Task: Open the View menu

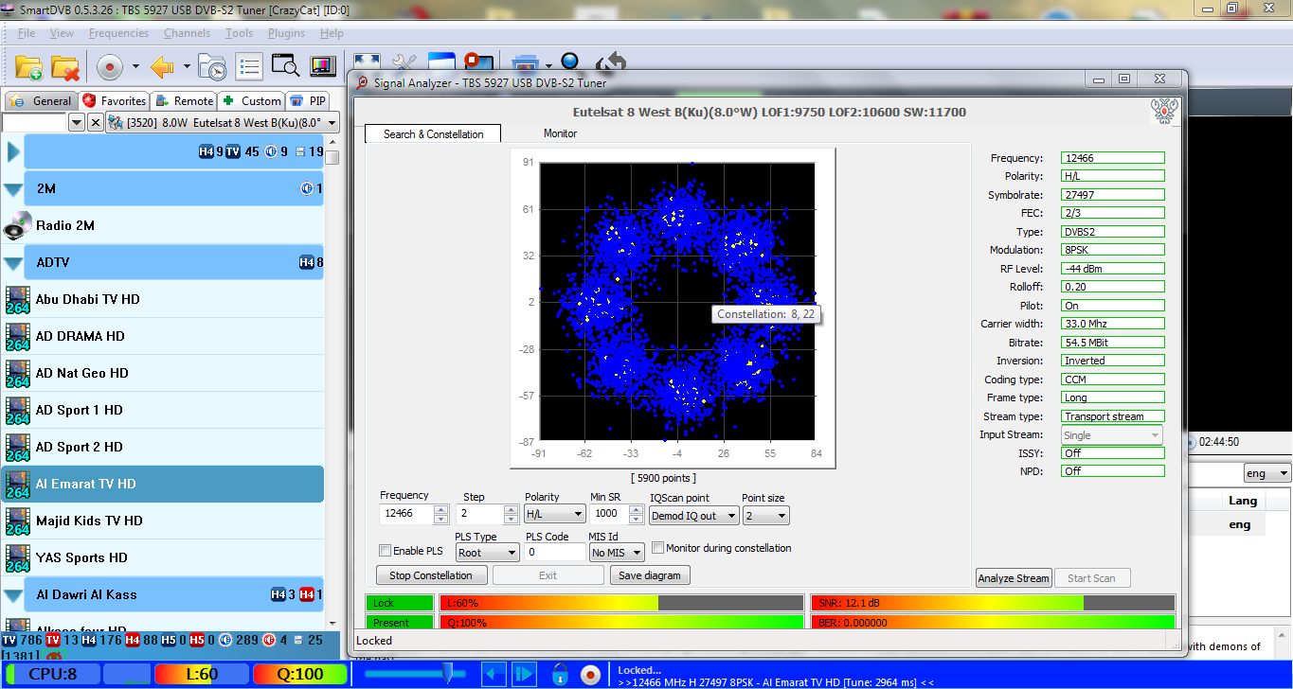Action: pyautogui.click(x=62, y=33)
